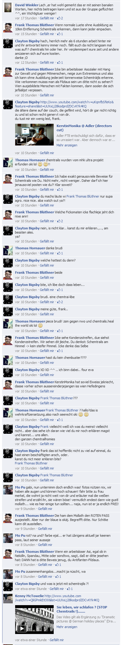Click the Sie leben, wir schlafen title link

coord(82,609)
